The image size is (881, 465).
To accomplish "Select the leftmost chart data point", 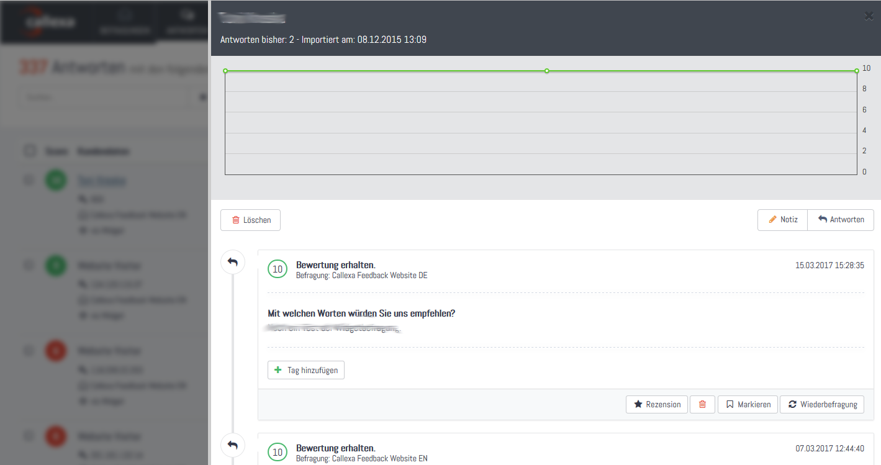I will click(x=225, y=71).
